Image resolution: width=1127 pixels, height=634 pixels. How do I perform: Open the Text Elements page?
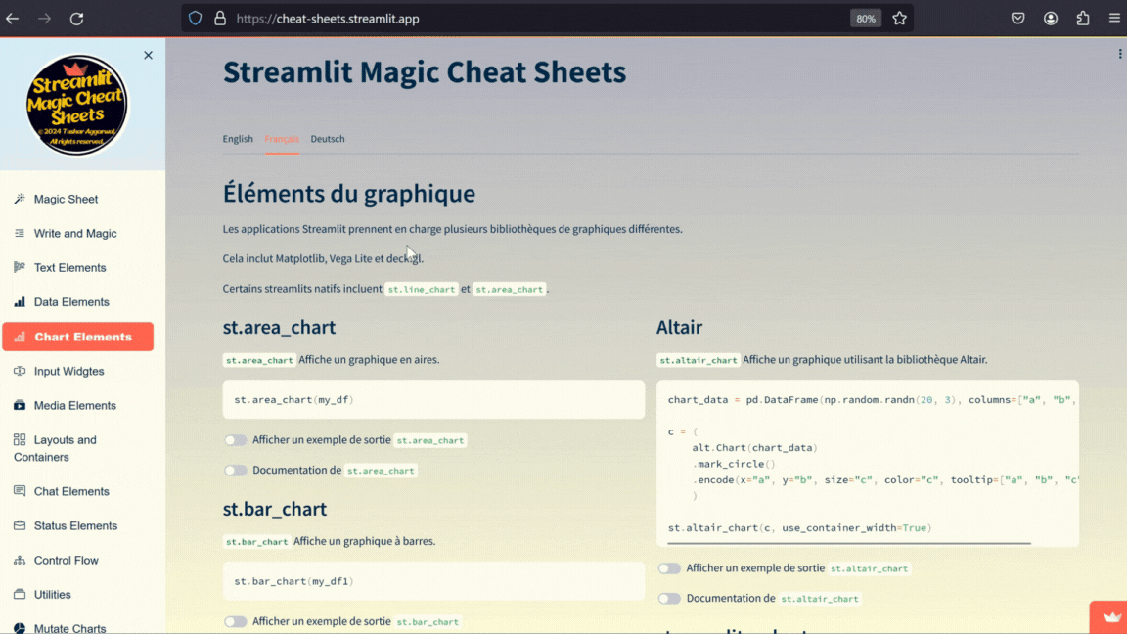[x=77, y=268]
